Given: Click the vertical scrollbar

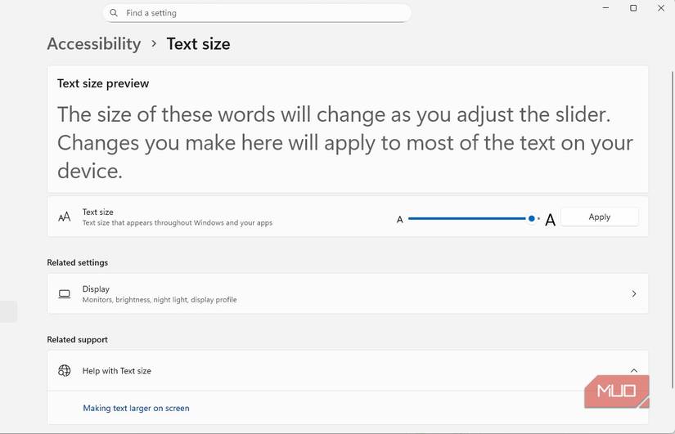Looking at the screenshot, I should [672, 230].
